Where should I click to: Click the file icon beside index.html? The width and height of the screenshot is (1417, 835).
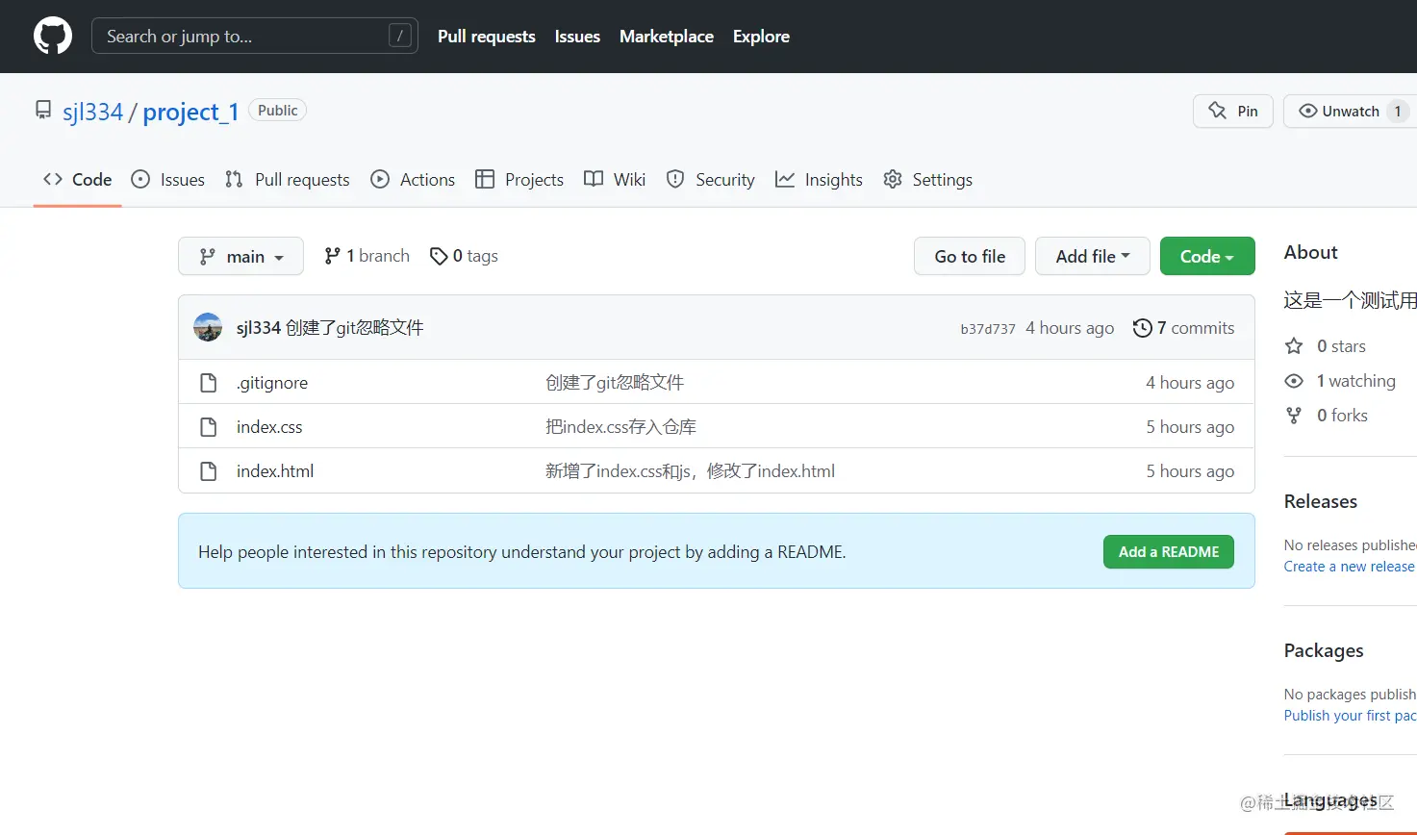(208, 471)
